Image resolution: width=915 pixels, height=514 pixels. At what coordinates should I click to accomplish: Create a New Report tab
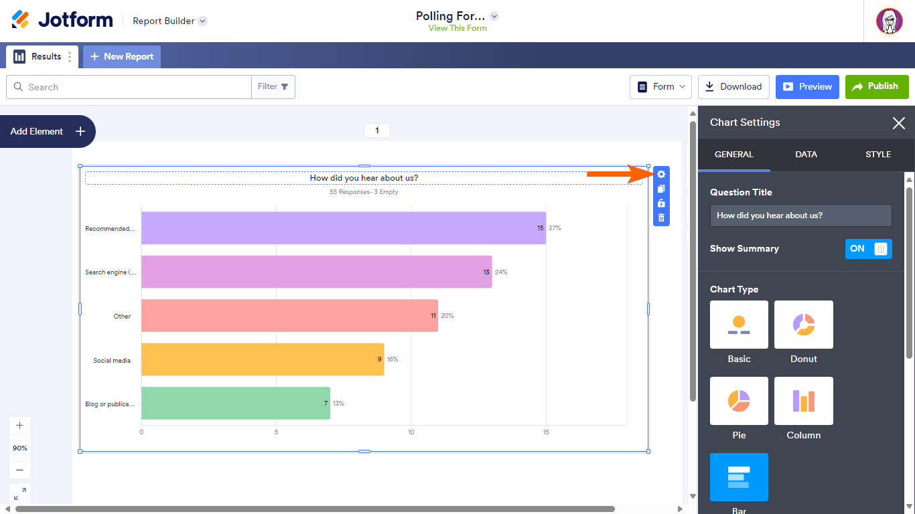coord(122,57)
